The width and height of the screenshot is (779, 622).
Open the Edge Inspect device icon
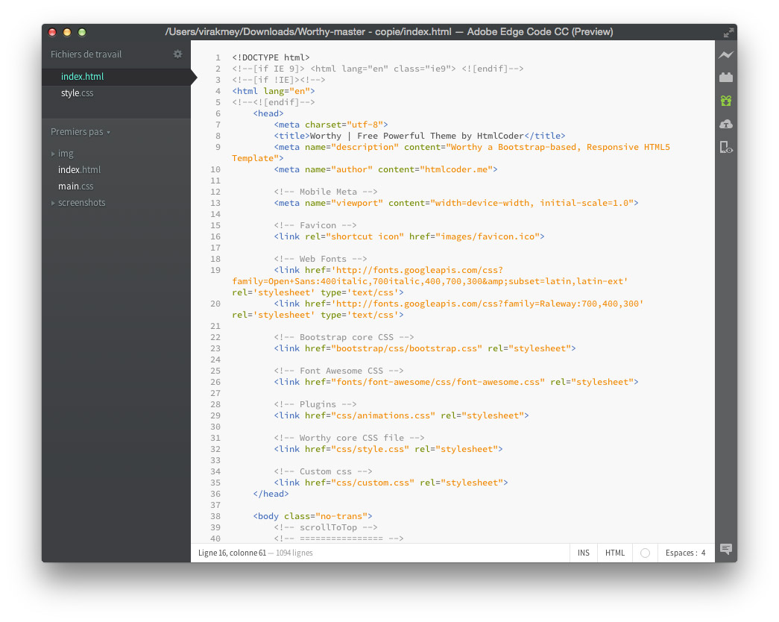726,147
